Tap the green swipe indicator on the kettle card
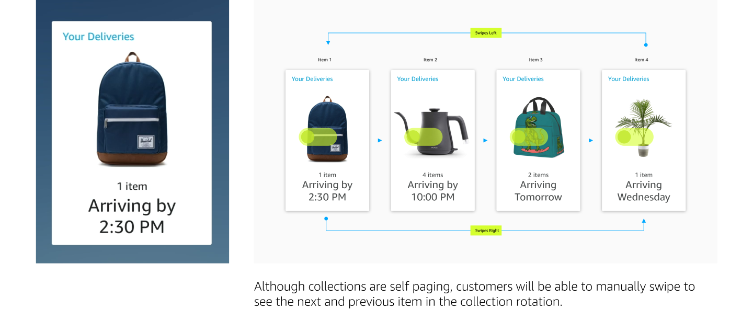 coord(423,137)
